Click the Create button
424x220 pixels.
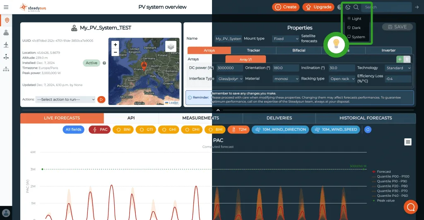click(286, 7)
